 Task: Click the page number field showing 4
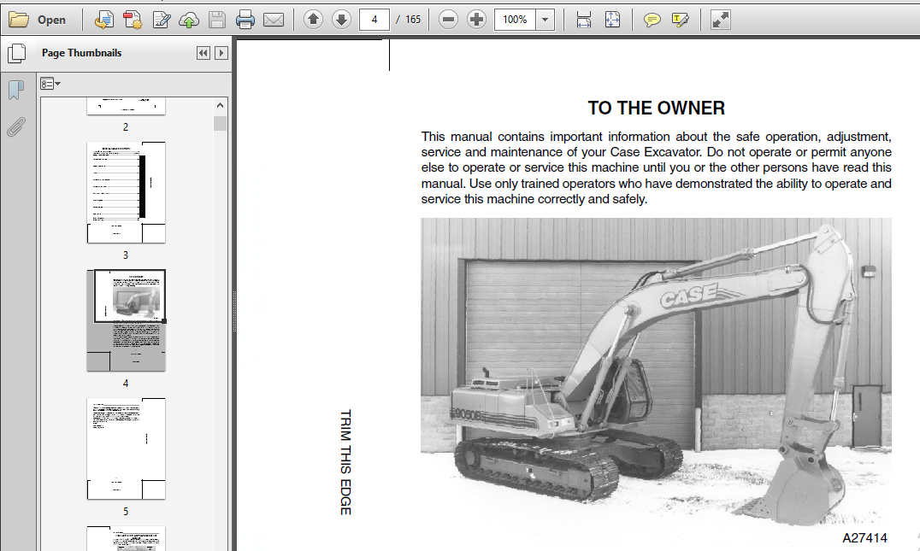tap(374, 20)
